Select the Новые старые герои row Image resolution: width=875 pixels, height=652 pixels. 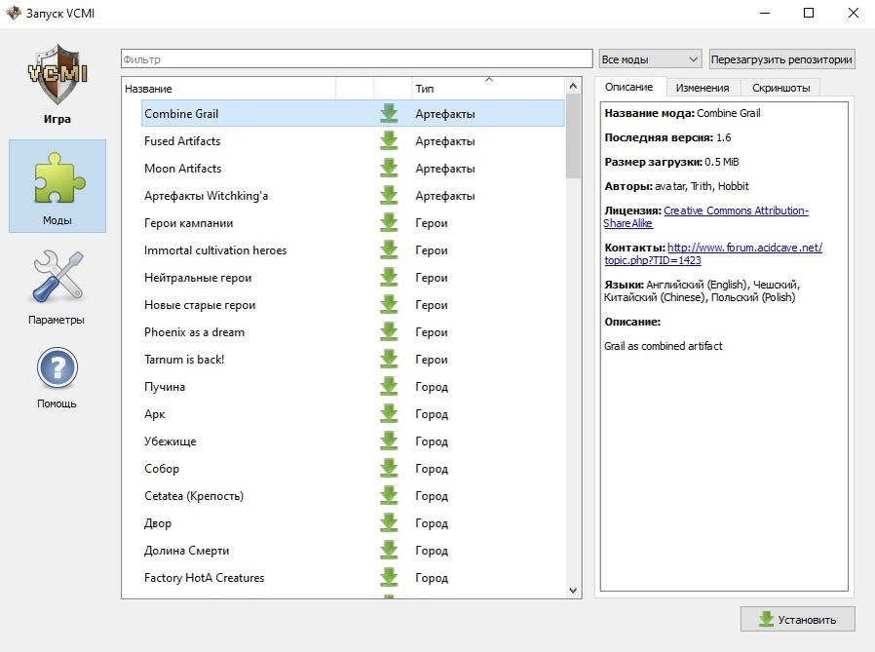354,305
